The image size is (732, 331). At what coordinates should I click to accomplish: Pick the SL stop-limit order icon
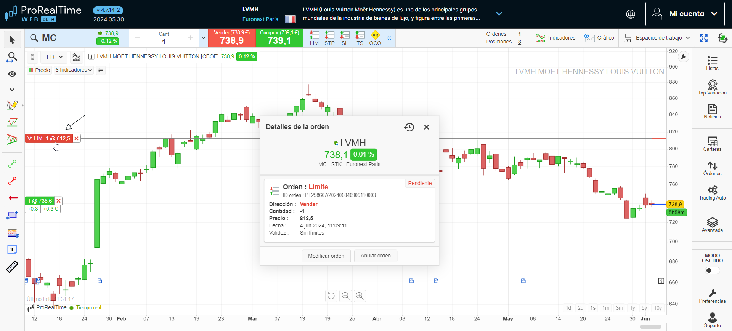345,38
